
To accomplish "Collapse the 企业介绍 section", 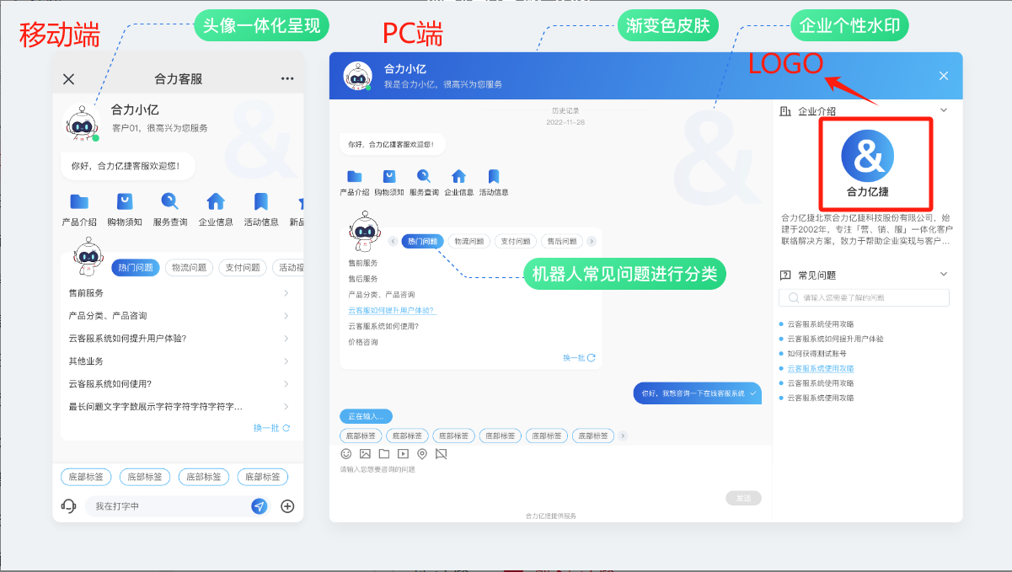I will 944,110.
